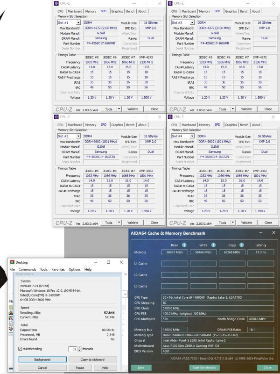280x374 pixels.
Task: Click the CPU Type field in AIDA64
Action: pyautogui.click(x=217, y=297)
